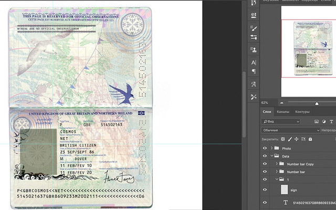336x210 pixels.
Task: Open the Character panel icon
Action: click(254, 62)
